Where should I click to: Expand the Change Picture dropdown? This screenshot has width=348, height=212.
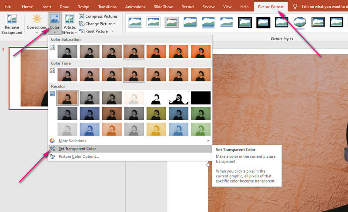click(x=114, y=24)
